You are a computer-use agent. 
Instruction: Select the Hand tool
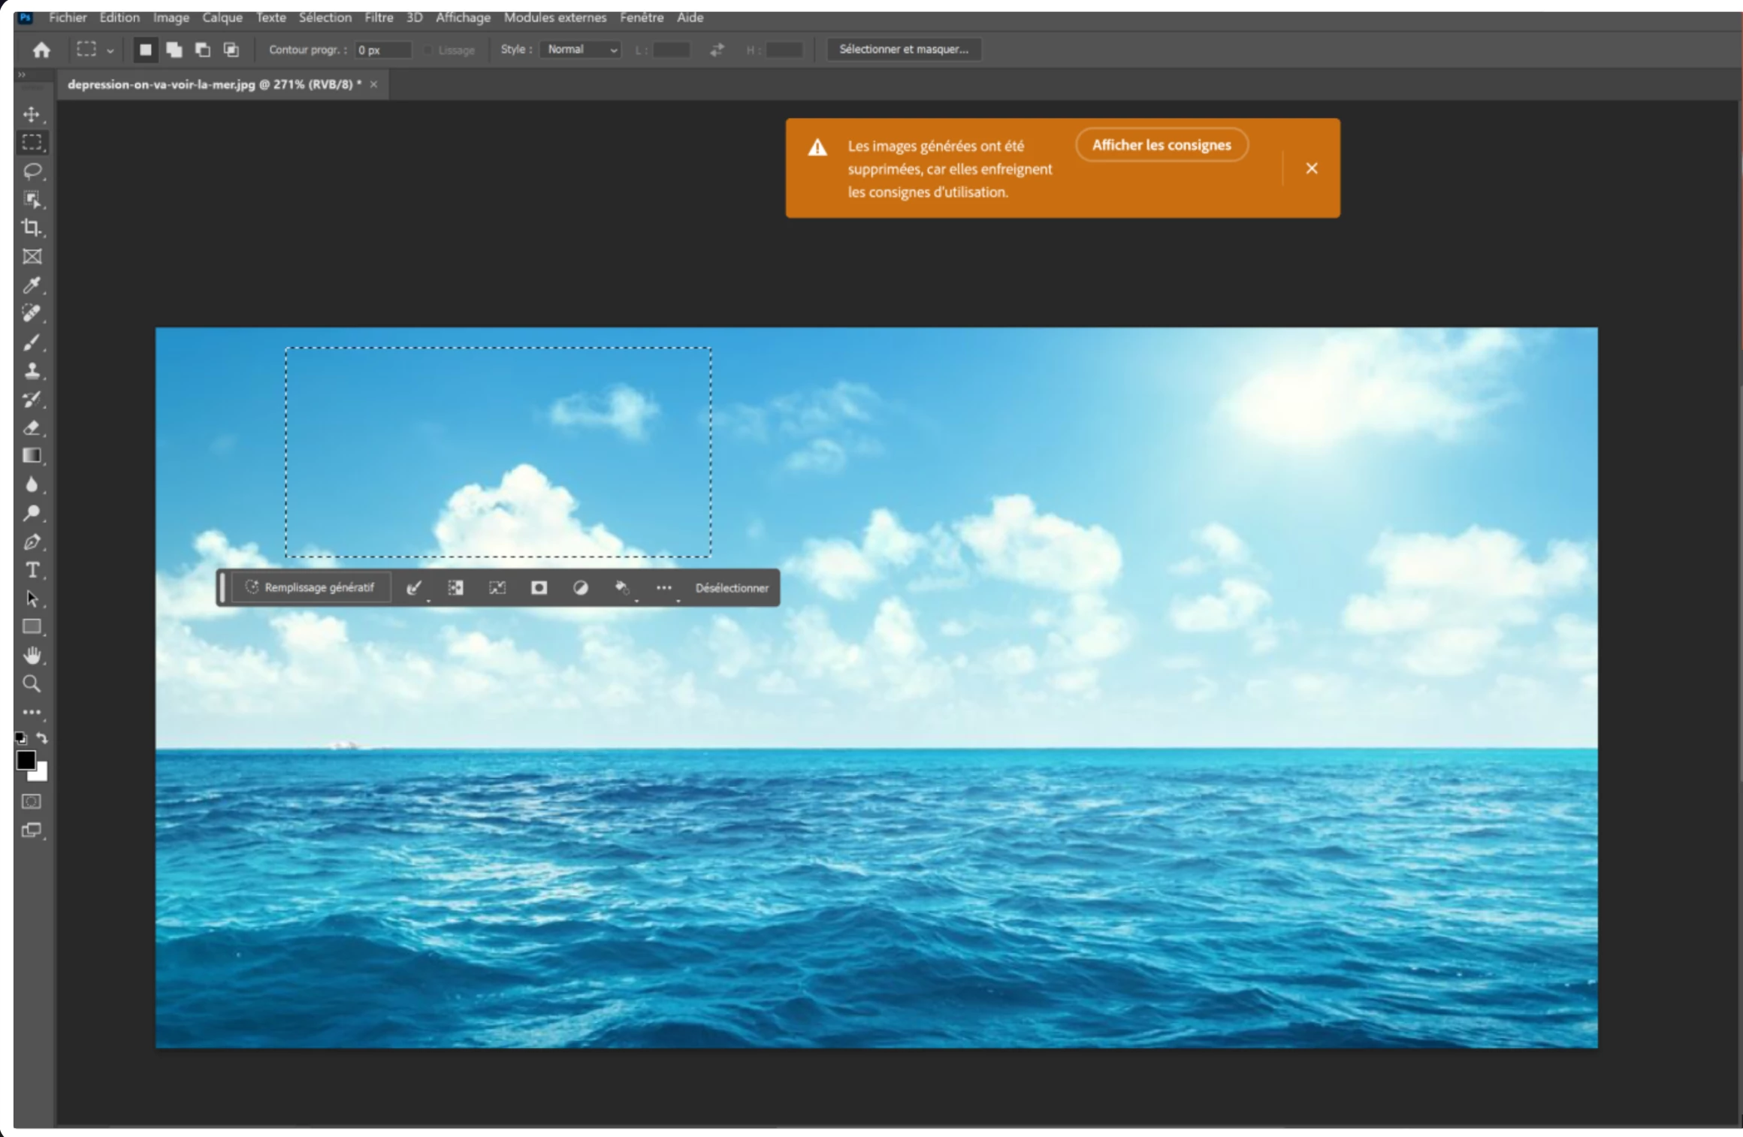pos(32,656)
